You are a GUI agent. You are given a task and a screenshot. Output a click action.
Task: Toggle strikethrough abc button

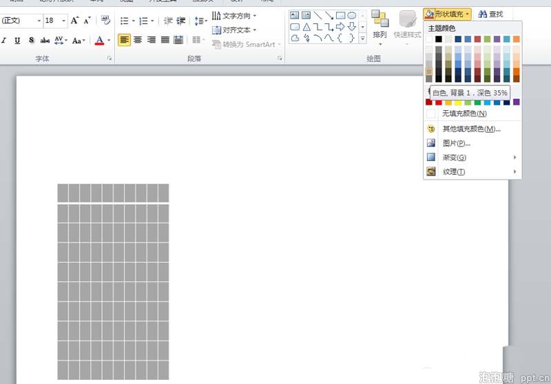tap(45, 41)
